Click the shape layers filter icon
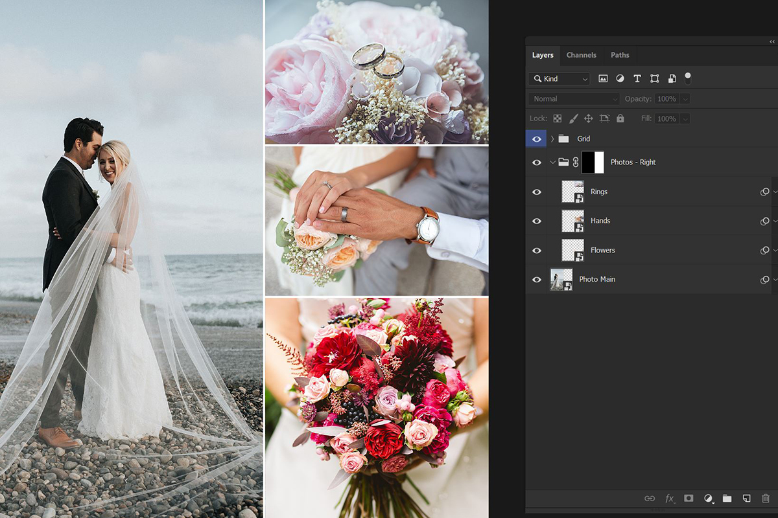This screenshot has width=778, height=518. click(654, 78)
